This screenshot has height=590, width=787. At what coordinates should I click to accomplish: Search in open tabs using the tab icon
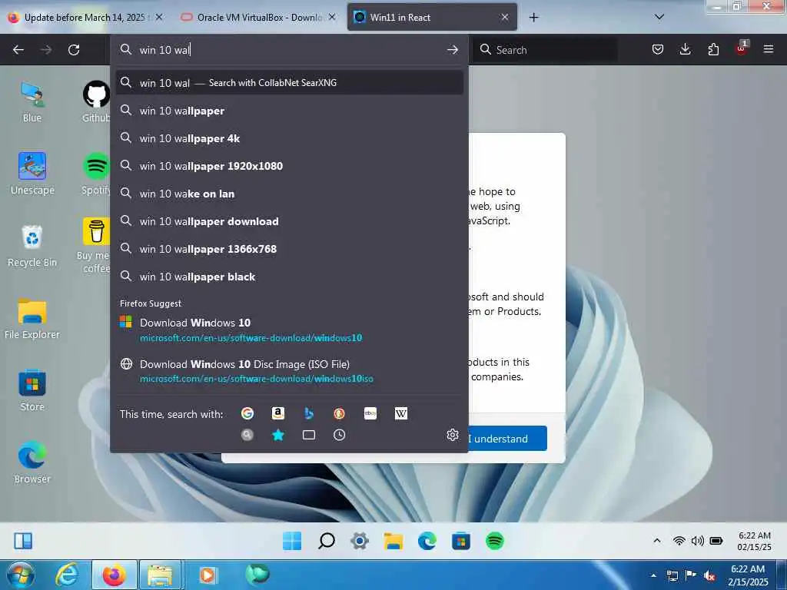tap(309, 435)
